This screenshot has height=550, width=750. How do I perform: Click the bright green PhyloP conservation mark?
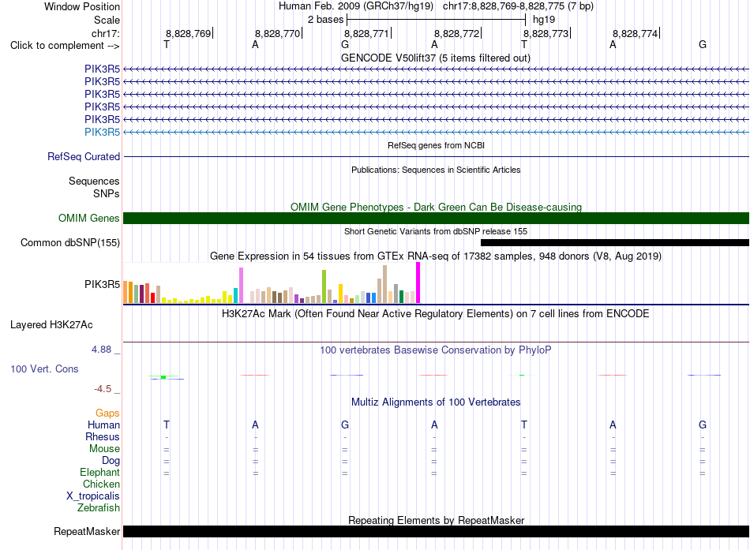(x=163, y=377)
